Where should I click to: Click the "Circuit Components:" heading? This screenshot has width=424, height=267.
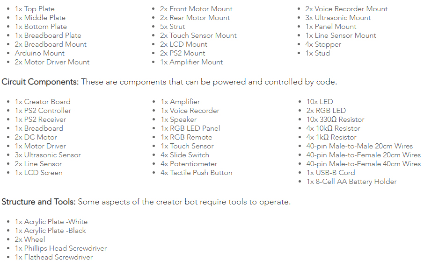(x=40, y=82)
